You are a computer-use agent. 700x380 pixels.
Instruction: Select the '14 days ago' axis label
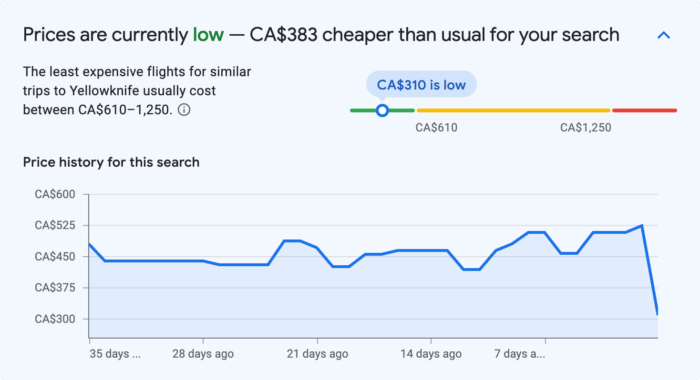pyautogui.click(x=431, y=354)
